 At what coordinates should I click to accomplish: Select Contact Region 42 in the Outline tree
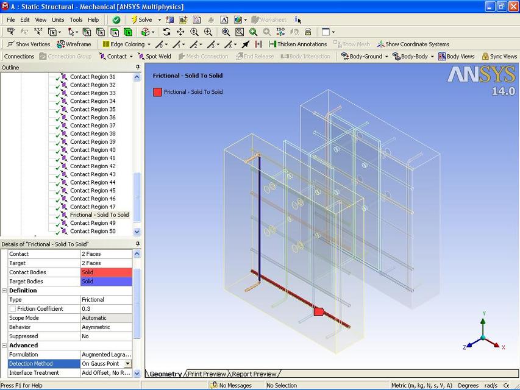tap(91, 166)
